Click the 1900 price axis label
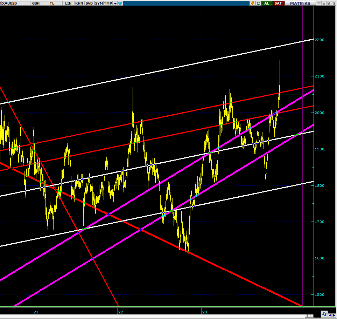 (x=320, y=149)
